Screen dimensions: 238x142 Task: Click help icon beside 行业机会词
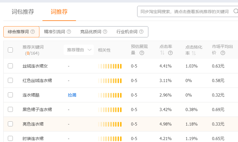[141, 32]
